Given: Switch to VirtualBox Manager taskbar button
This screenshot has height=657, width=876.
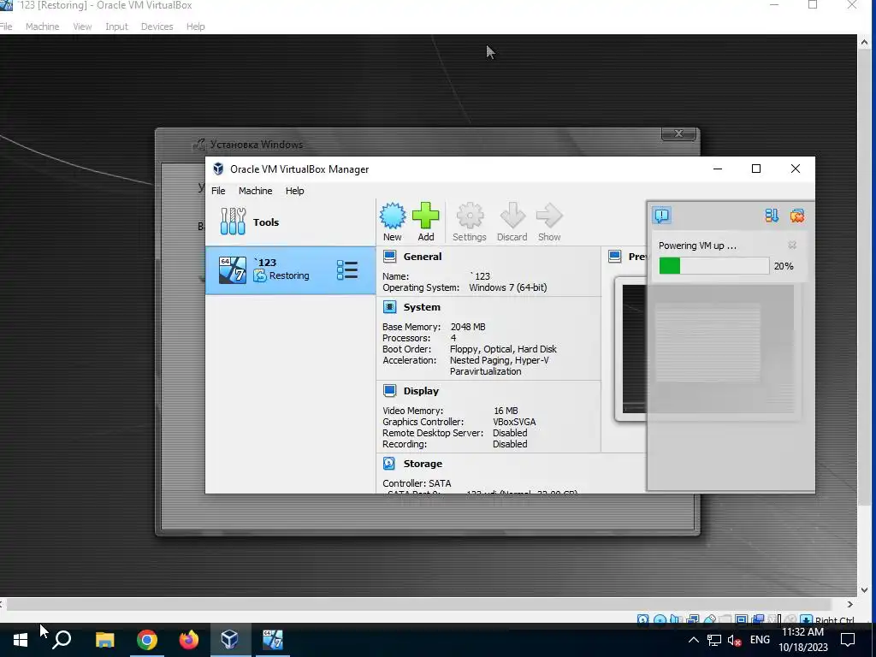Looking at the screenshot, I should [x=230, y=640].
